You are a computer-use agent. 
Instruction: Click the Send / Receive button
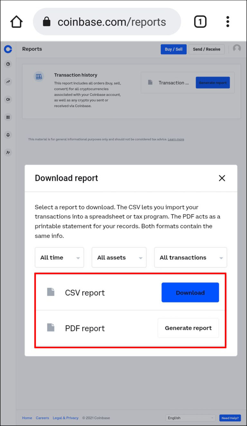point(206,49)
